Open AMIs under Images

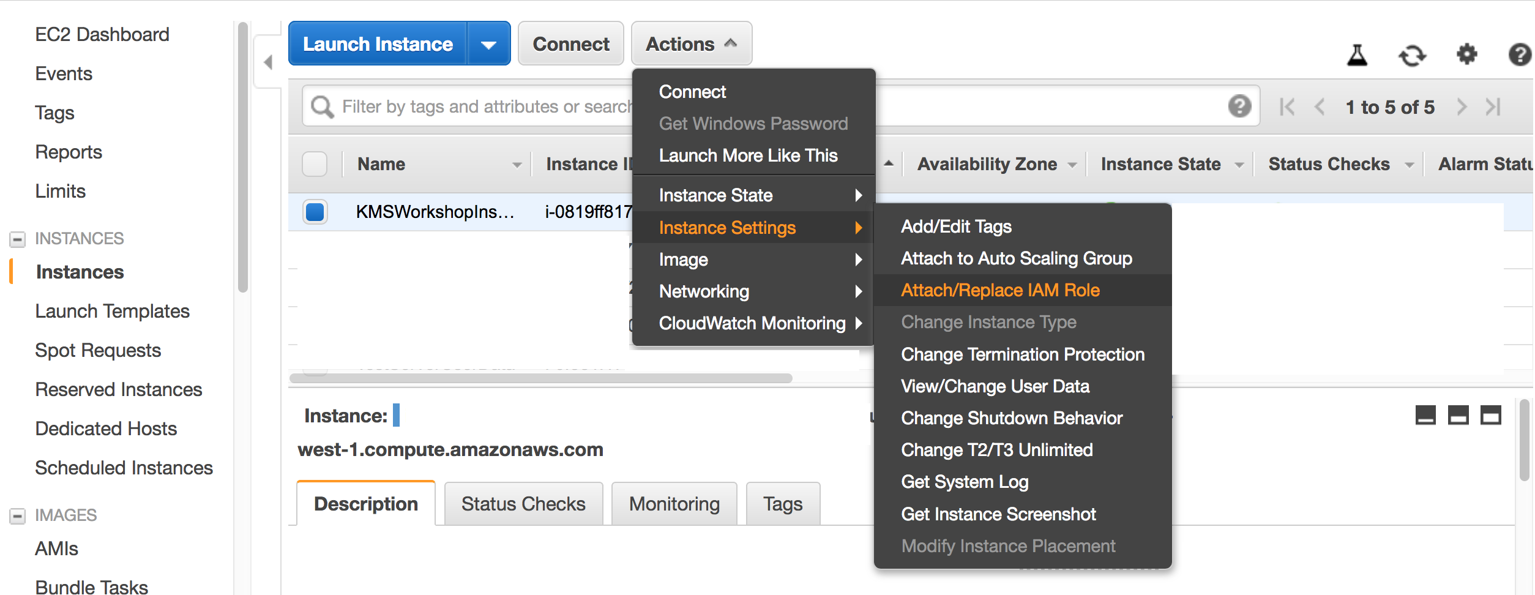[56, 548]
